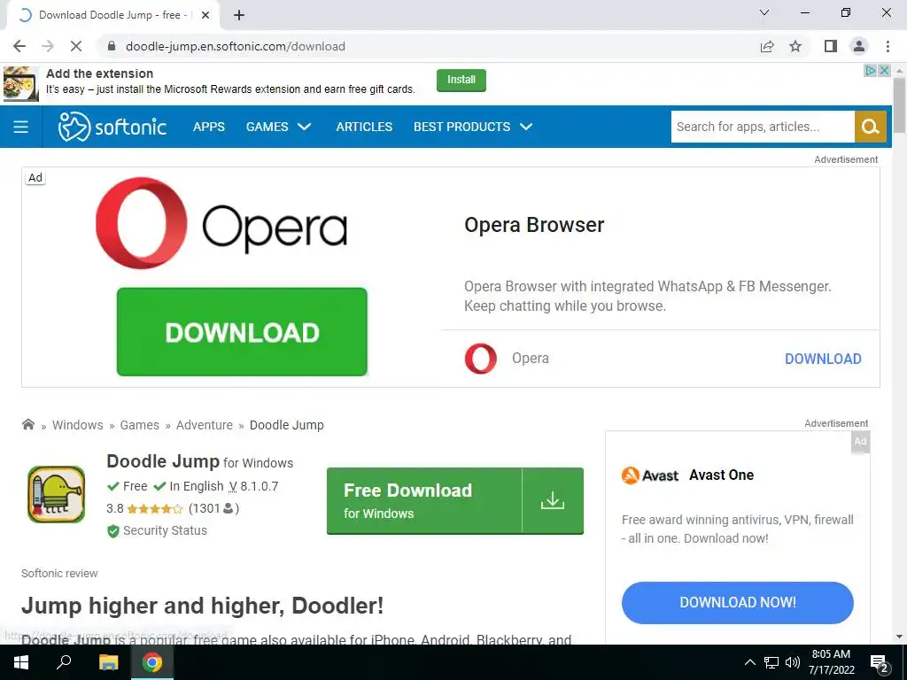The image size is (907, 680).
Task: Click the Adventure breadcrumb link
Action: point(205,425)
